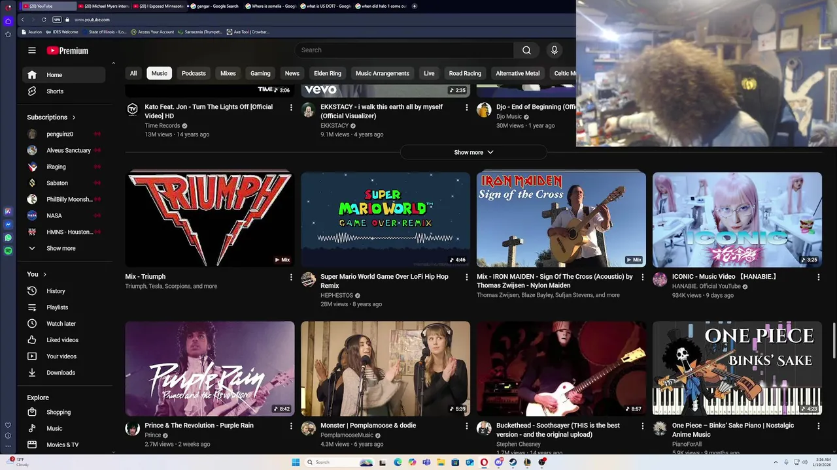837x470 pixels.
Task: Click in the YouTube search field
Action: click(404, 50)
